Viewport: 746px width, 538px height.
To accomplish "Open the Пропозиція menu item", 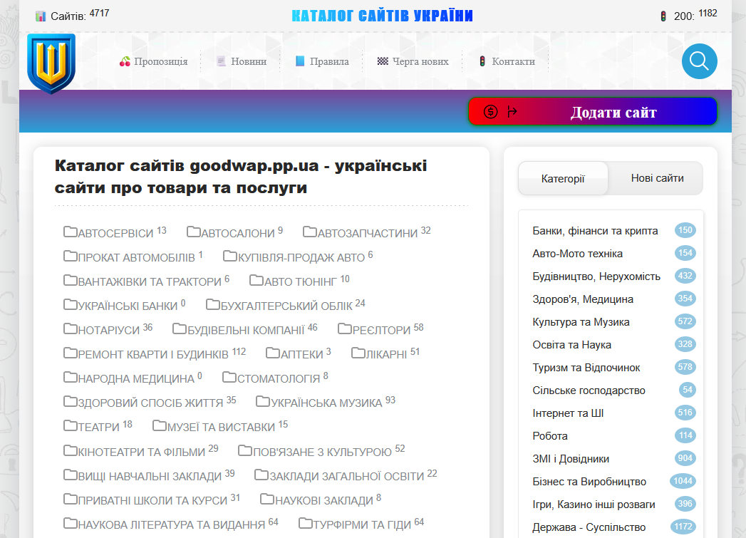I will [161, 61].
